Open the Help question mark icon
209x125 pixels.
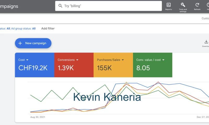pos(207,5)
